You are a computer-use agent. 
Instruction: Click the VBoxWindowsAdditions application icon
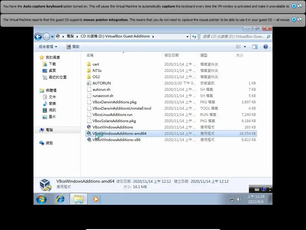89,127
